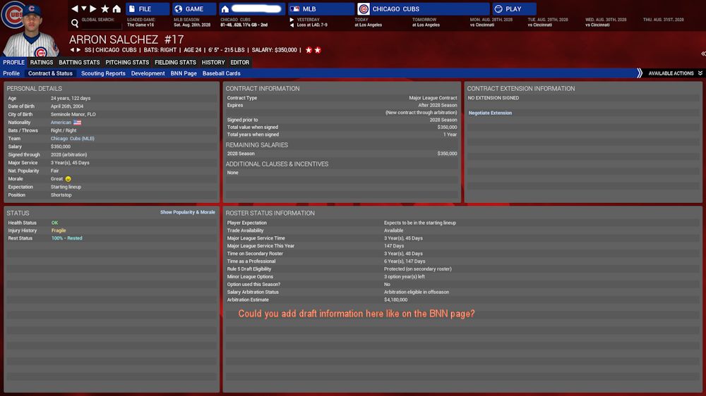Go back with the left navigation arrow
706x396 pixels.
pyautogui.click(x=75, y=8)
